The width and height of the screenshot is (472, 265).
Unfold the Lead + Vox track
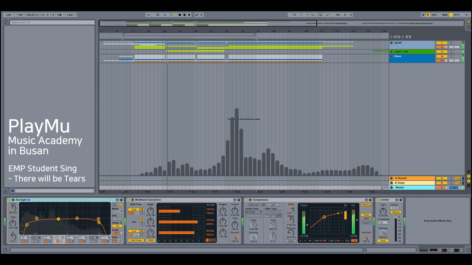(x=392, y=52)
